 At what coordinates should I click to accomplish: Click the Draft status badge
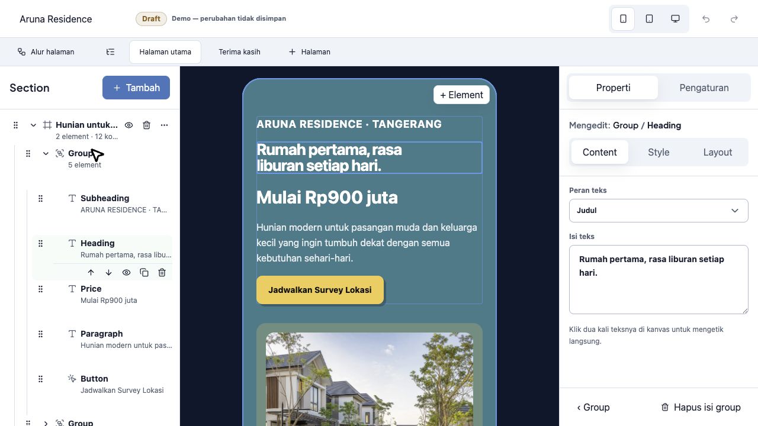coord(151,19)
